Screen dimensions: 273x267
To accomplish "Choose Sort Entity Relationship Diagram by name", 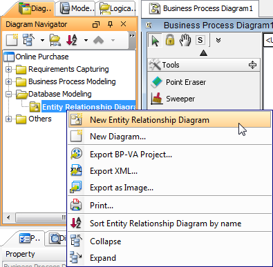I will coord(169,224).
